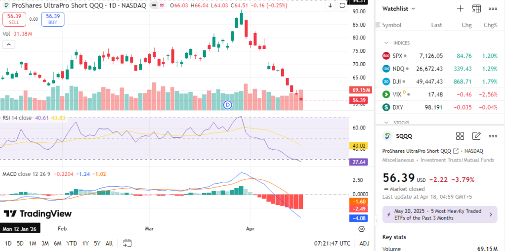Open the Most Heavily Traded ETFs news link
Viewport: 506px width, 251px height.
[440, 214]
